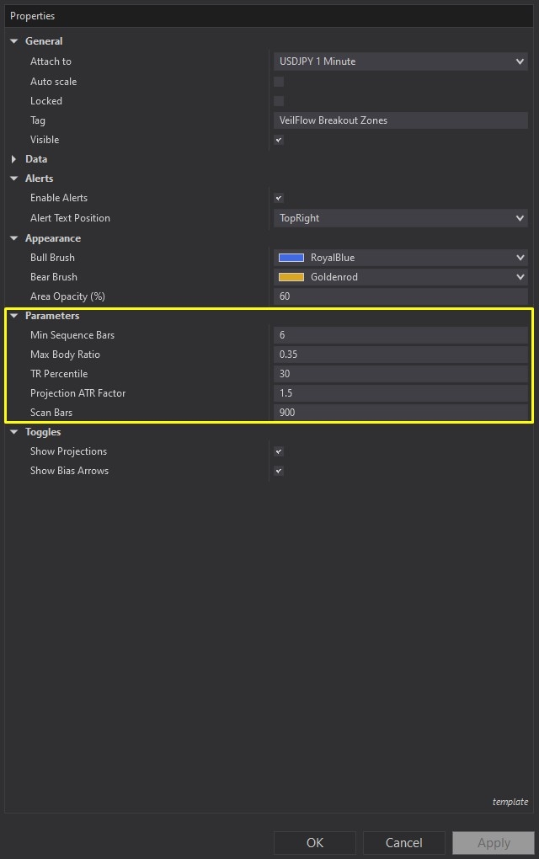Image resolution: width=539 pixels, height=859 pixels.
Task: Expand the Data section
Action: (x=14, y=159)
